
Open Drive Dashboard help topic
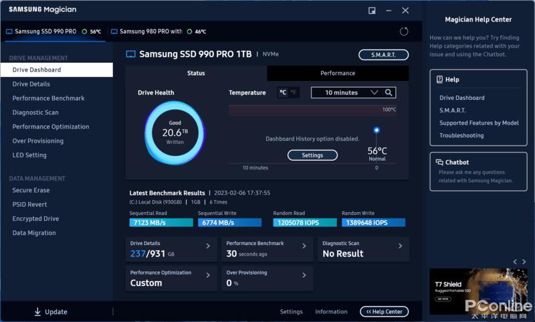pyautogui.click(x=462, y=98)
